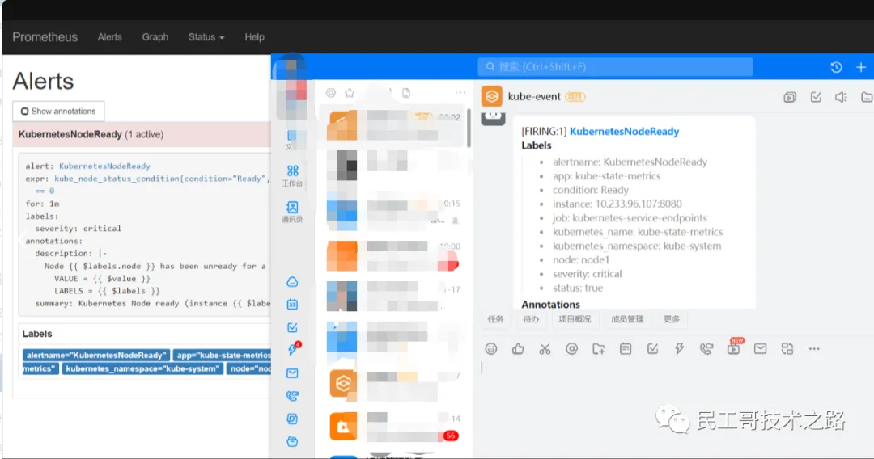Expand the 更多 options tab
The image size is (874, 459).
[672, 319]
